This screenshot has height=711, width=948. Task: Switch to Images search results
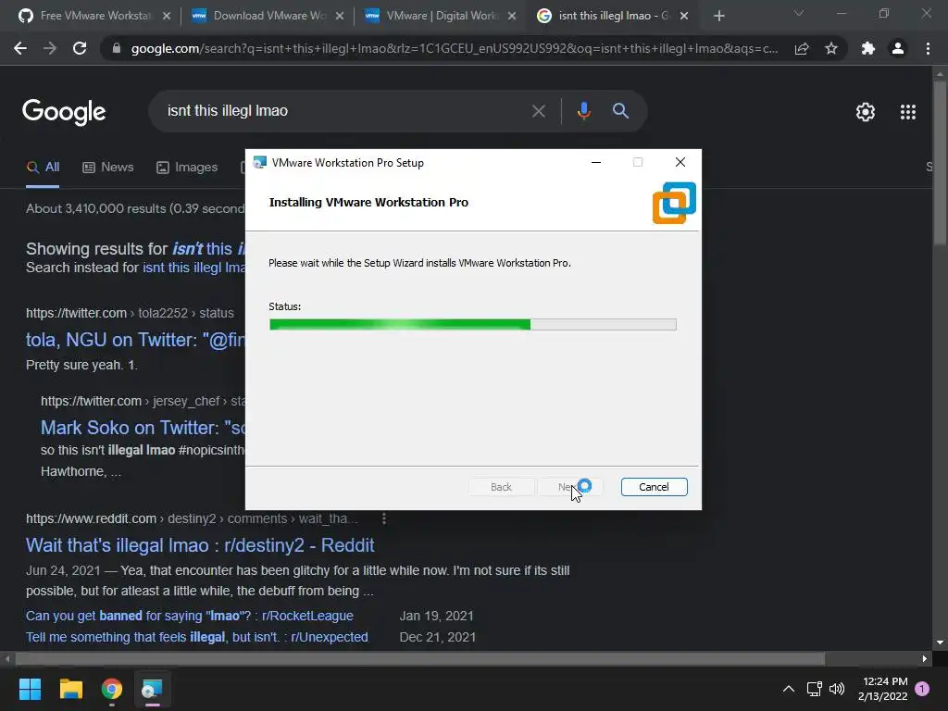point(187,168)
